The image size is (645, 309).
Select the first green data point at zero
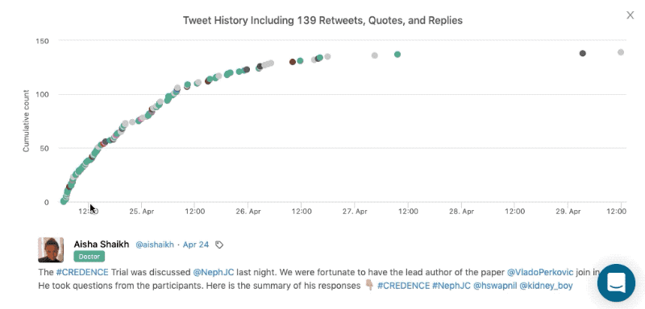[64, 201]
